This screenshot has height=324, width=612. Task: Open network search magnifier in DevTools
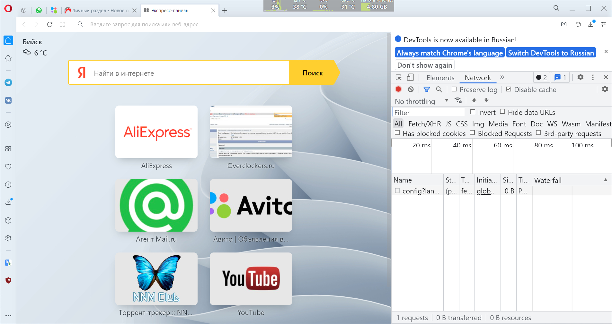[x=439, y=90]
